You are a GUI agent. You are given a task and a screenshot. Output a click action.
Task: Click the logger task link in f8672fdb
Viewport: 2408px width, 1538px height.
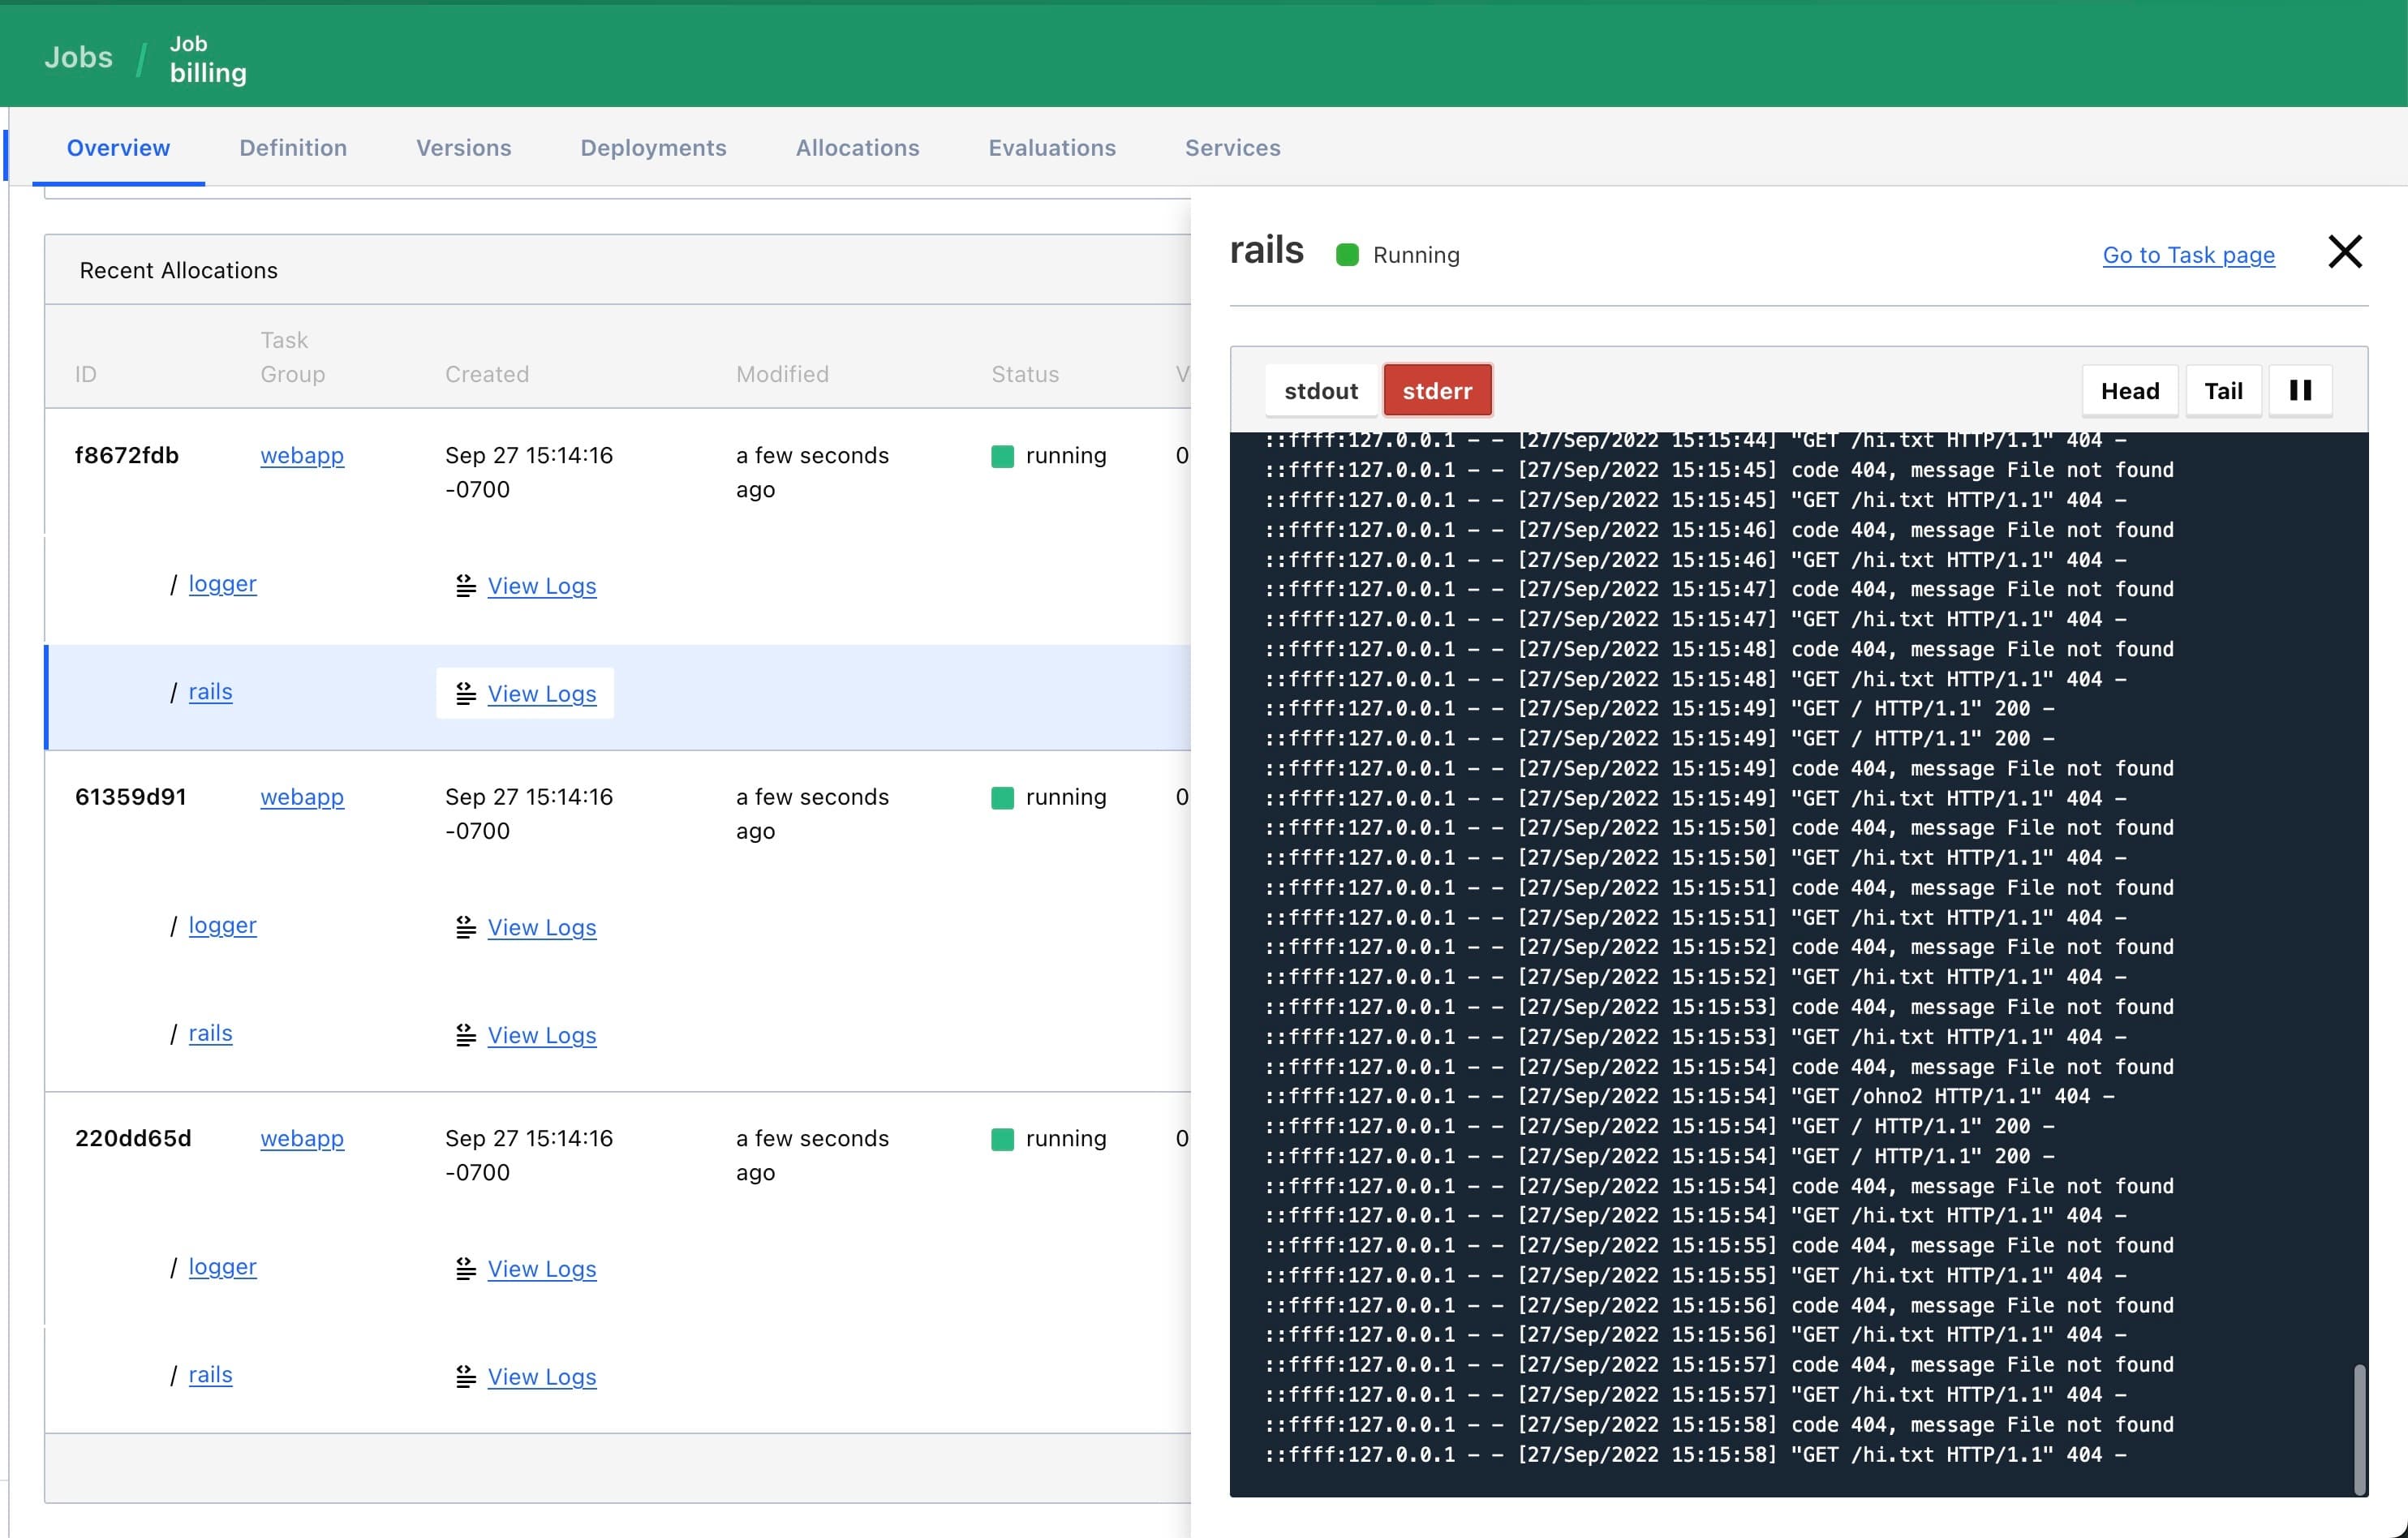pos(223,584)
